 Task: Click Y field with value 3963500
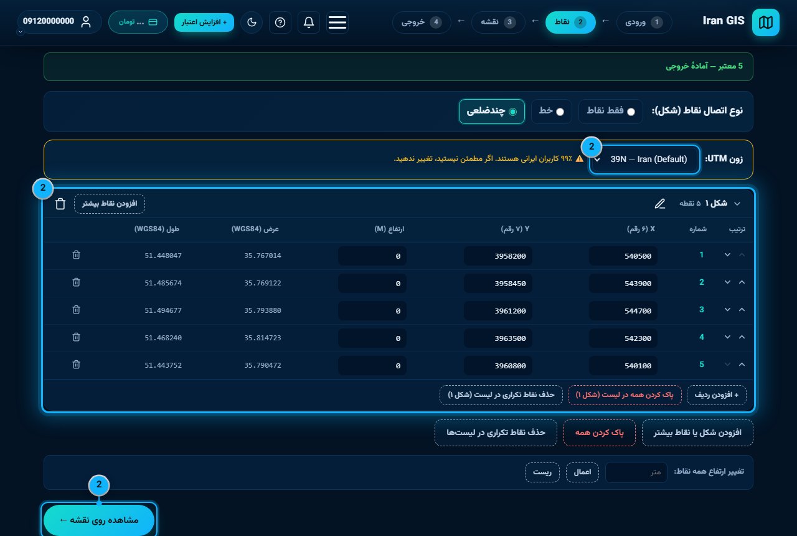tap(498, 338)
